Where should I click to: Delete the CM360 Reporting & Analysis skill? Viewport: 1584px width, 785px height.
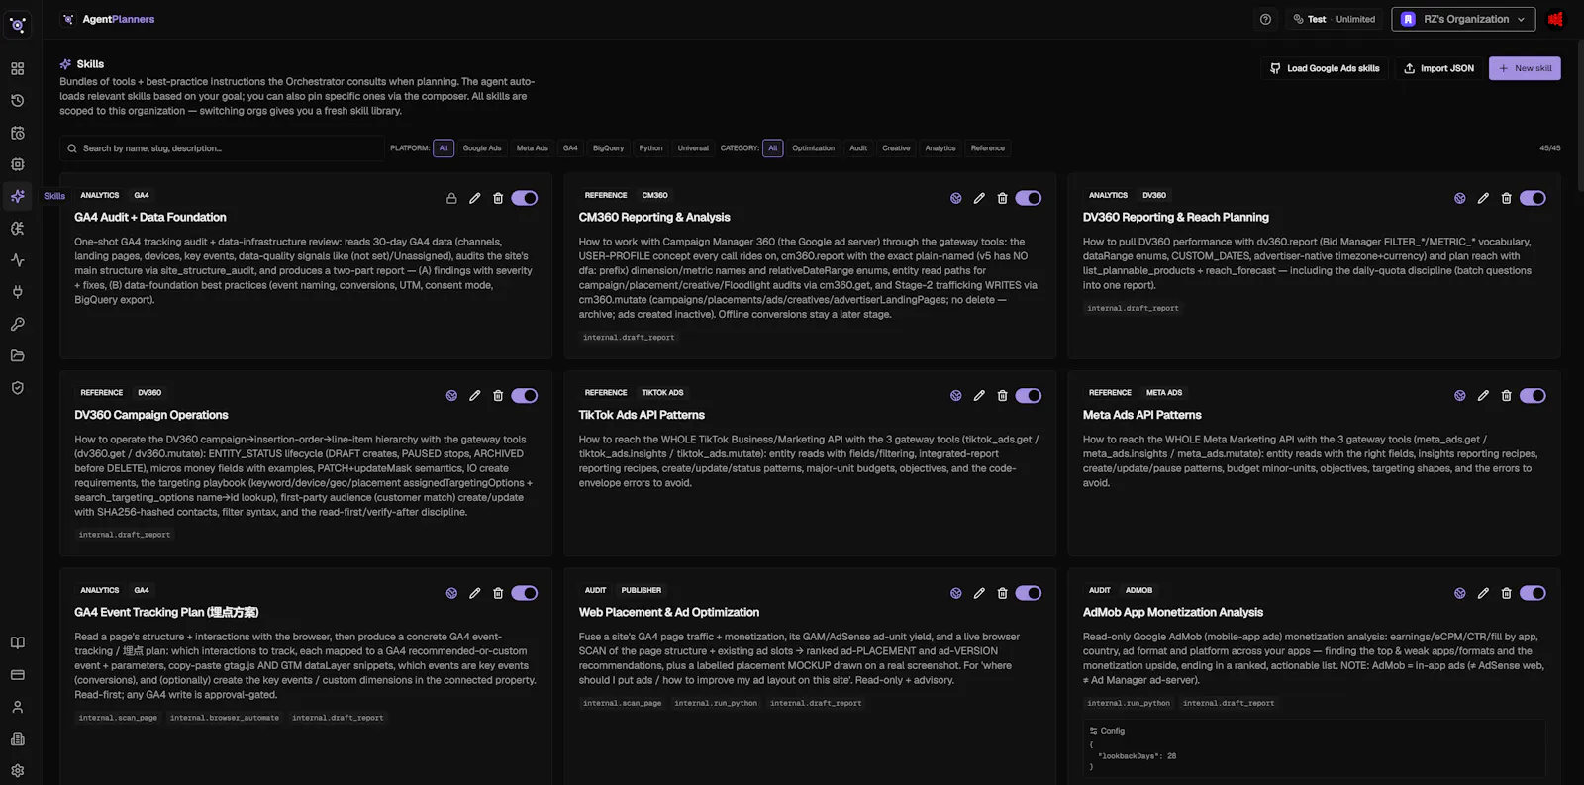click(1002, 198)
